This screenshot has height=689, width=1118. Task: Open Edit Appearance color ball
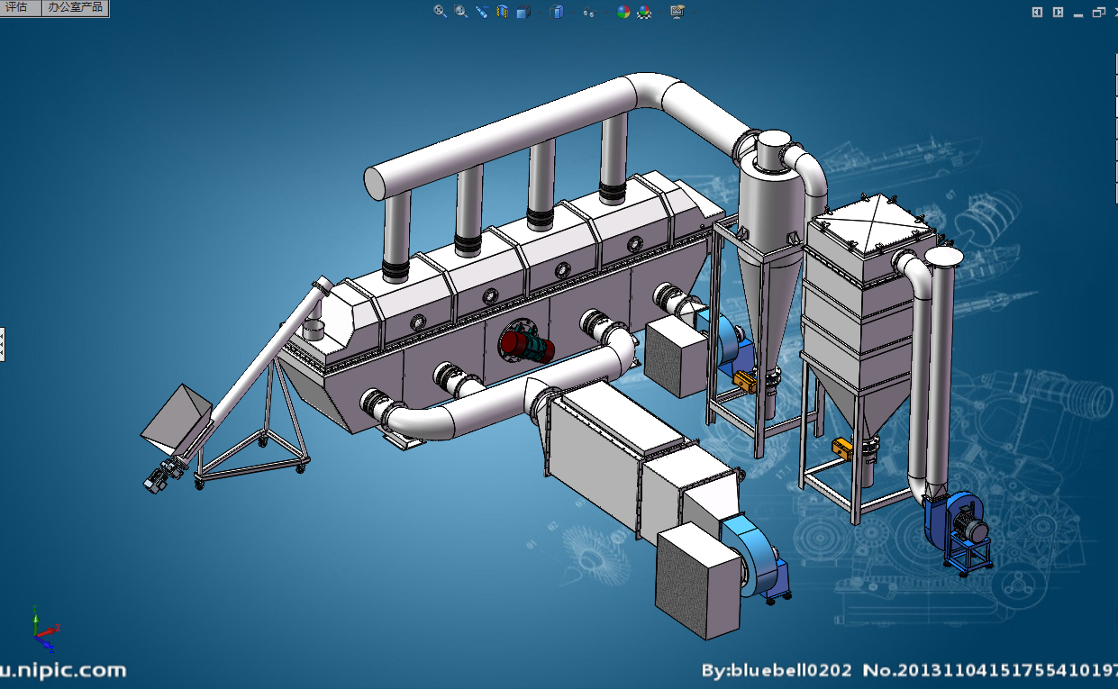tap(623, 12)
